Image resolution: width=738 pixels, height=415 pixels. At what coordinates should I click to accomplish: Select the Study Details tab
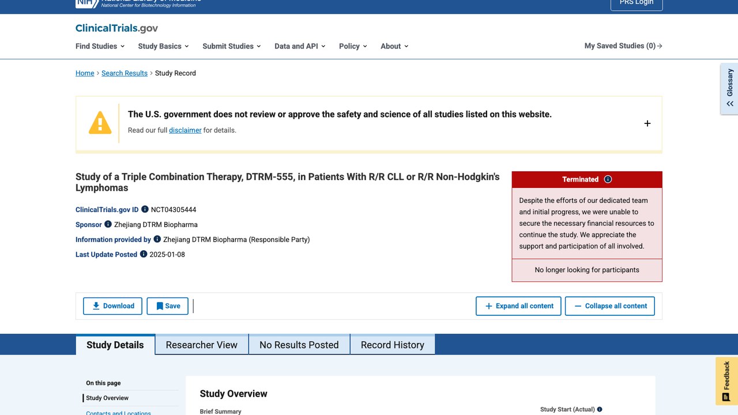115,345
